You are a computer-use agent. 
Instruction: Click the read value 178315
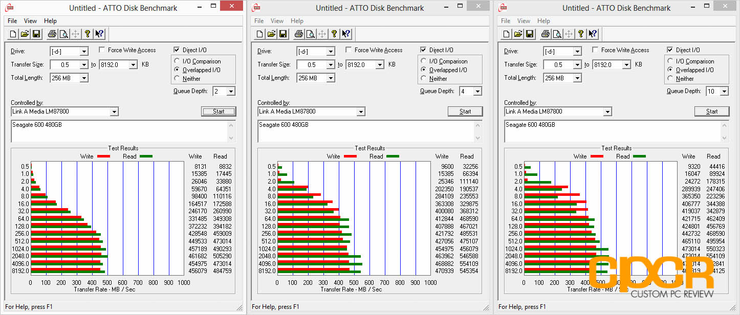tap(715, 182)
